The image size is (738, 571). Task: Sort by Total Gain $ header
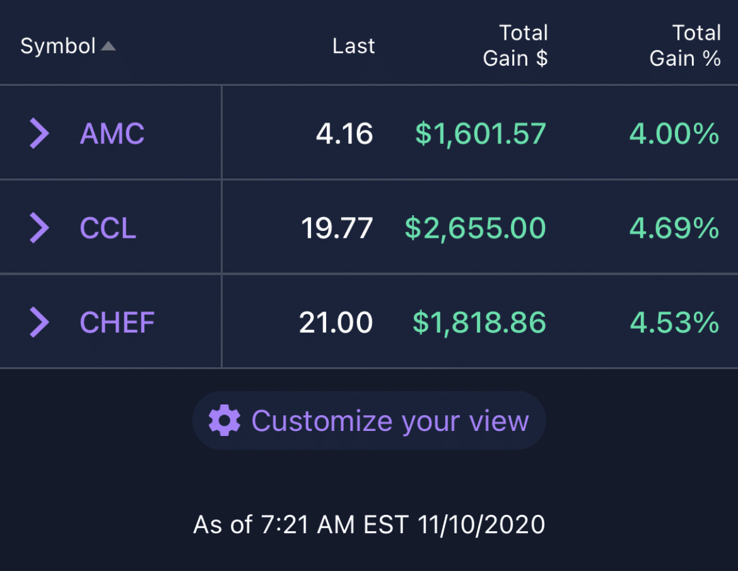point(515,45)
